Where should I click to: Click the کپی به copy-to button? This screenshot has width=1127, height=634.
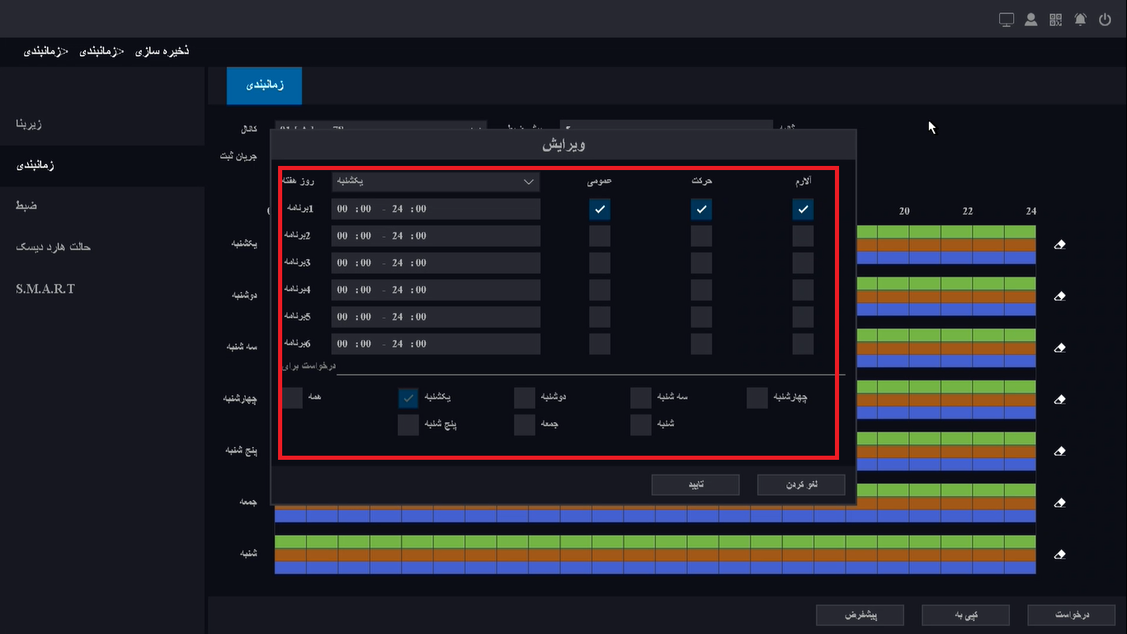tap(965, 615)
